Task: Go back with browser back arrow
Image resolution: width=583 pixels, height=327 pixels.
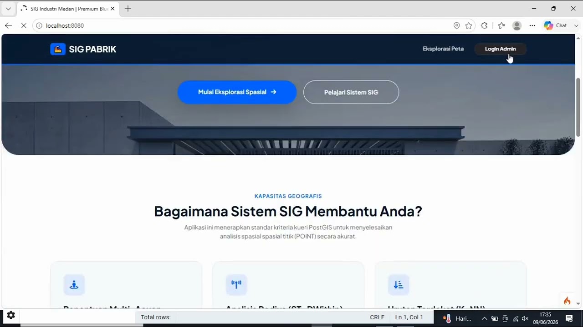Action: [8, 25]
